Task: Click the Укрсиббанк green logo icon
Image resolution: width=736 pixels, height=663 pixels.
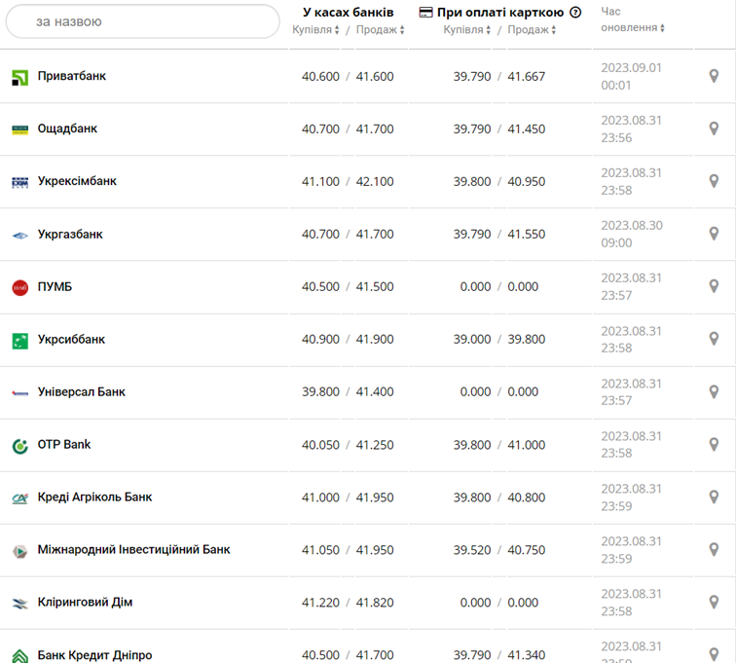Action: (x=19, y=340)
